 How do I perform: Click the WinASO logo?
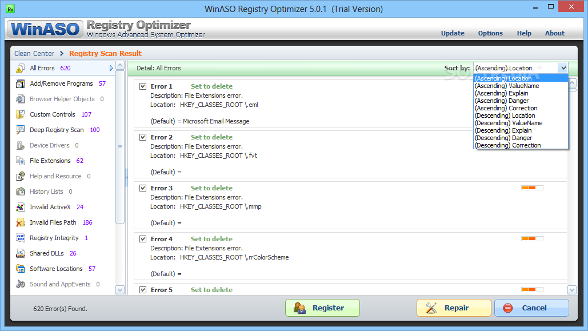[x=45, y=29]
